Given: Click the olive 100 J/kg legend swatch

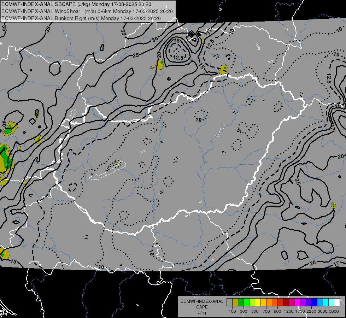Looking at the screenshot, I should pos(235,302).
